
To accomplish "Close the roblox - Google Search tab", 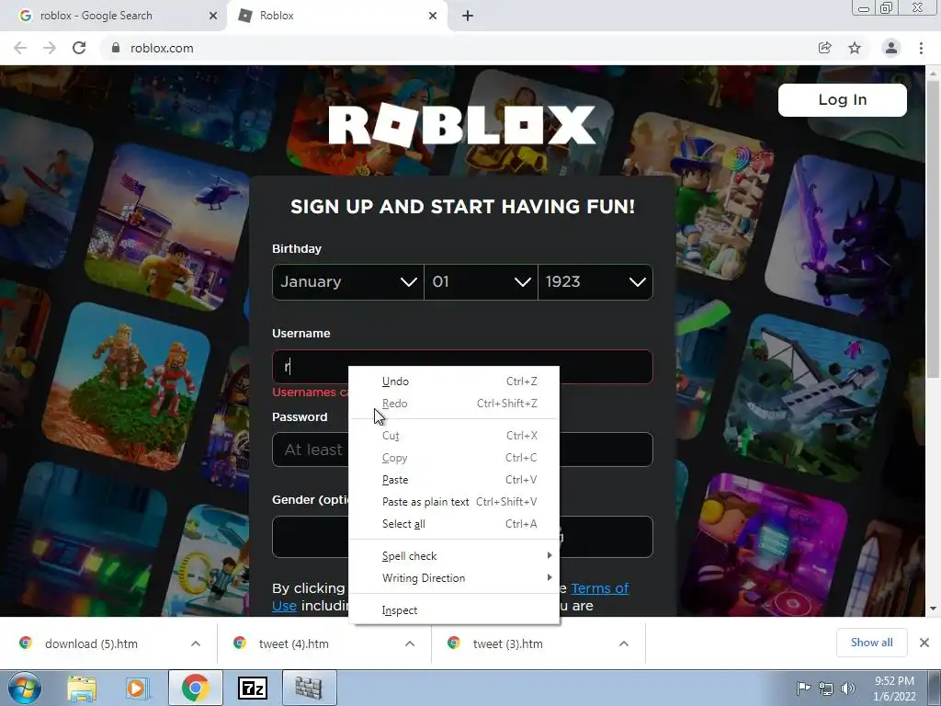I will tap(213, 16).
